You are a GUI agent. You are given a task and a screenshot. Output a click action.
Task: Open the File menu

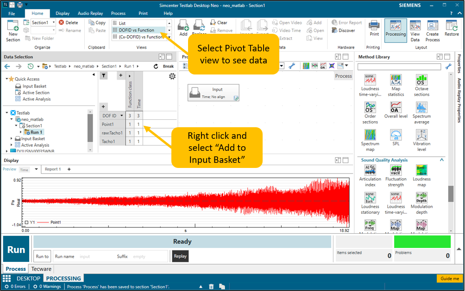click(12, 13)
